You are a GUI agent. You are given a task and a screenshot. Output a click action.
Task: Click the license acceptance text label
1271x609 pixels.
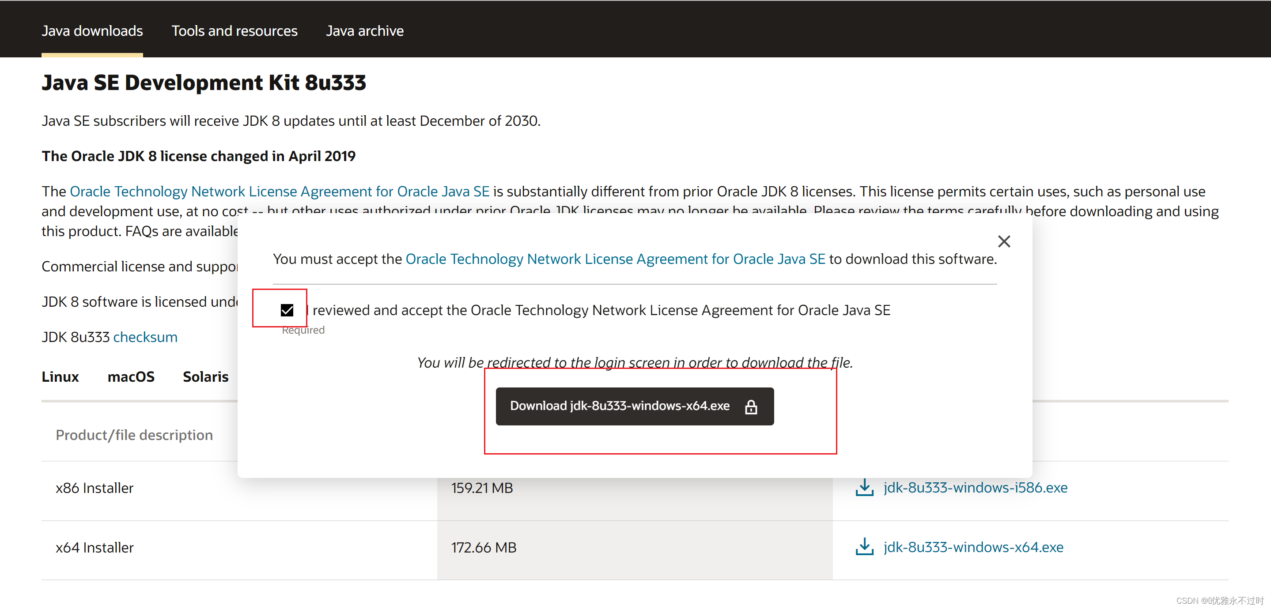(x=598, y=310)
